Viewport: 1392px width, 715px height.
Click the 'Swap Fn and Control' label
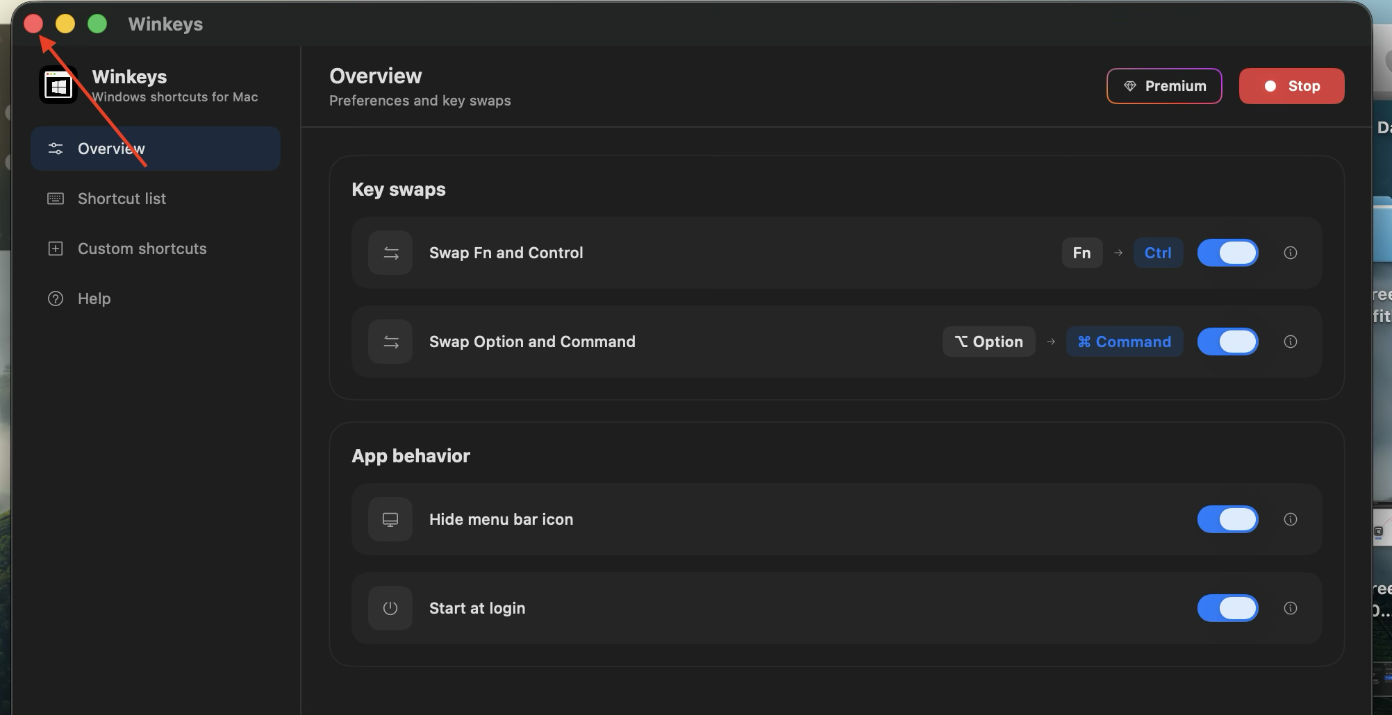click(x=506, y=253)
